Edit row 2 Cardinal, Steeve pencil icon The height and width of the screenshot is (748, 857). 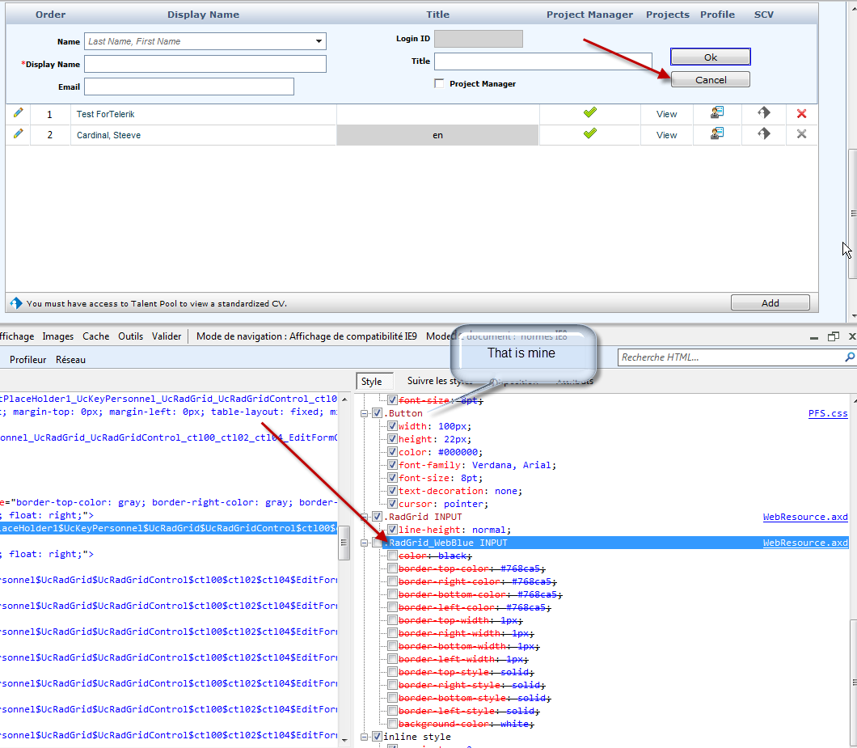point(18,133)
